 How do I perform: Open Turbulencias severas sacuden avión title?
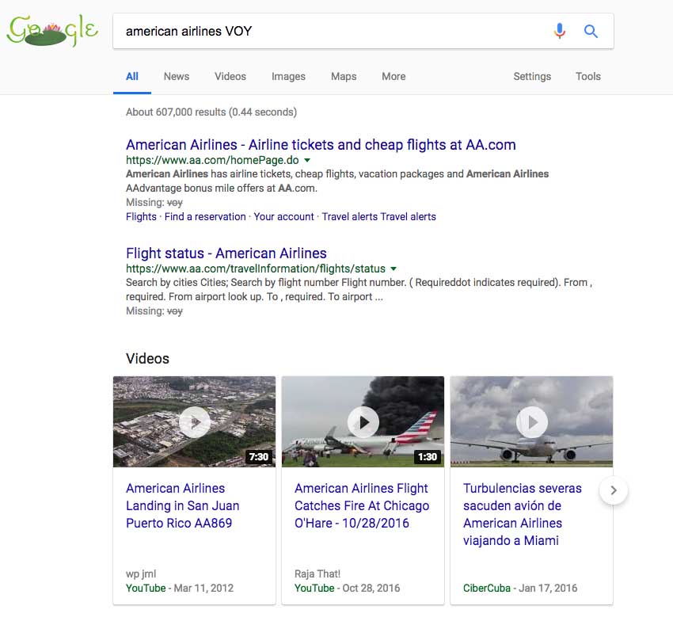(523, 514)
